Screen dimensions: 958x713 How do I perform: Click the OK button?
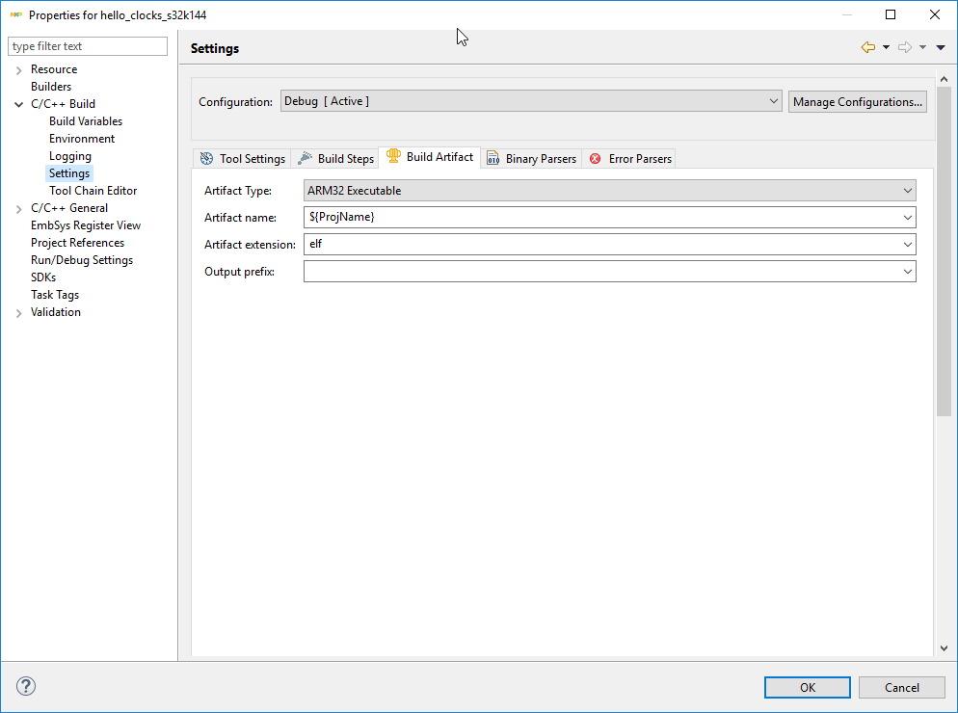pyautogui.click(x=807, y=687)
